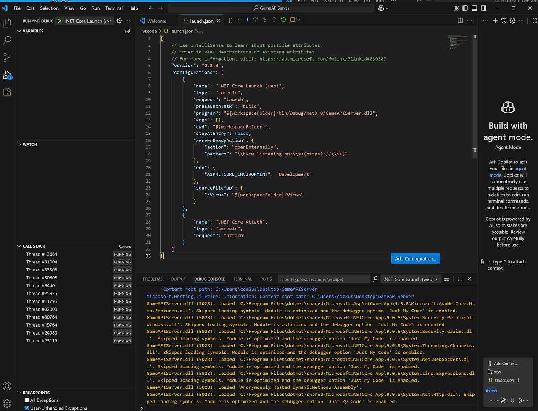Screen dimensions: 538x411
Task: Restart the debug session
Action: click(283, 20)
